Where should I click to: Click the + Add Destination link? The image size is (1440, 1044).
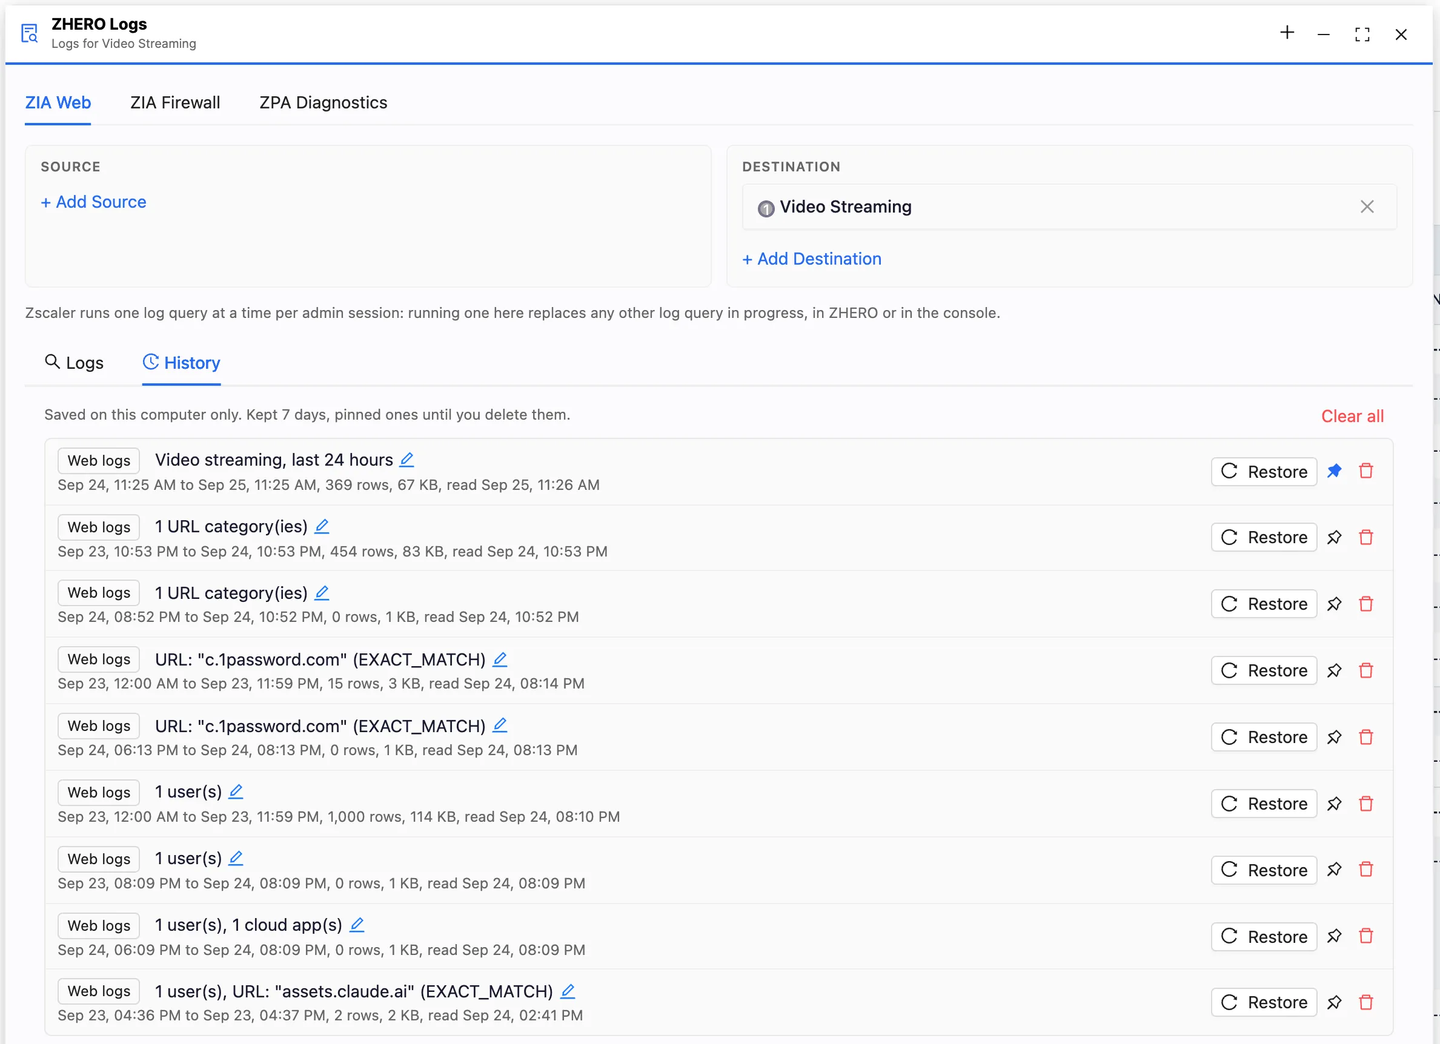pos(811,259)
